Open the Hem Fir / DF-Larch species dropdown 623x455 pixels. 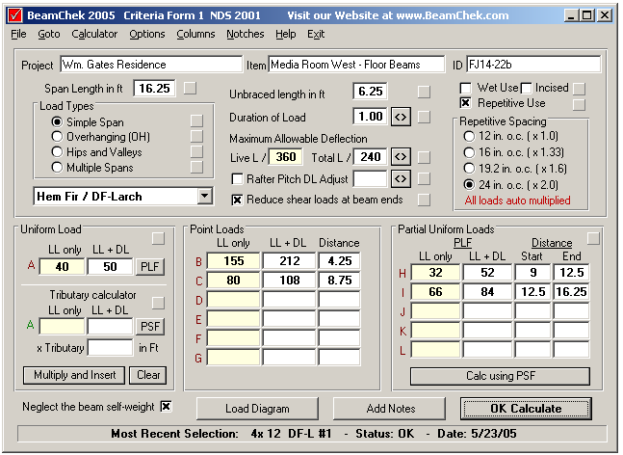pos(205,196)
